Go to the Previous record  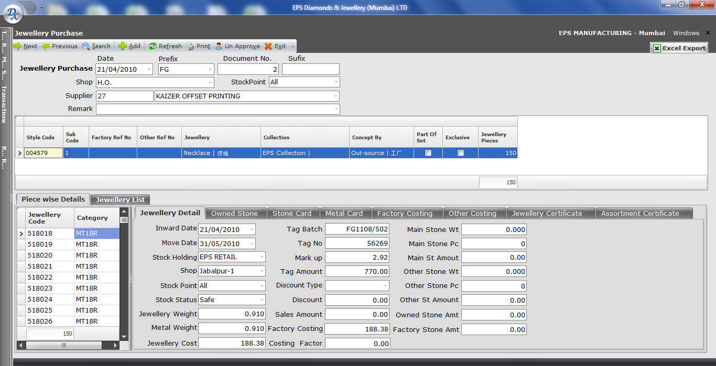tap(60, 46)
